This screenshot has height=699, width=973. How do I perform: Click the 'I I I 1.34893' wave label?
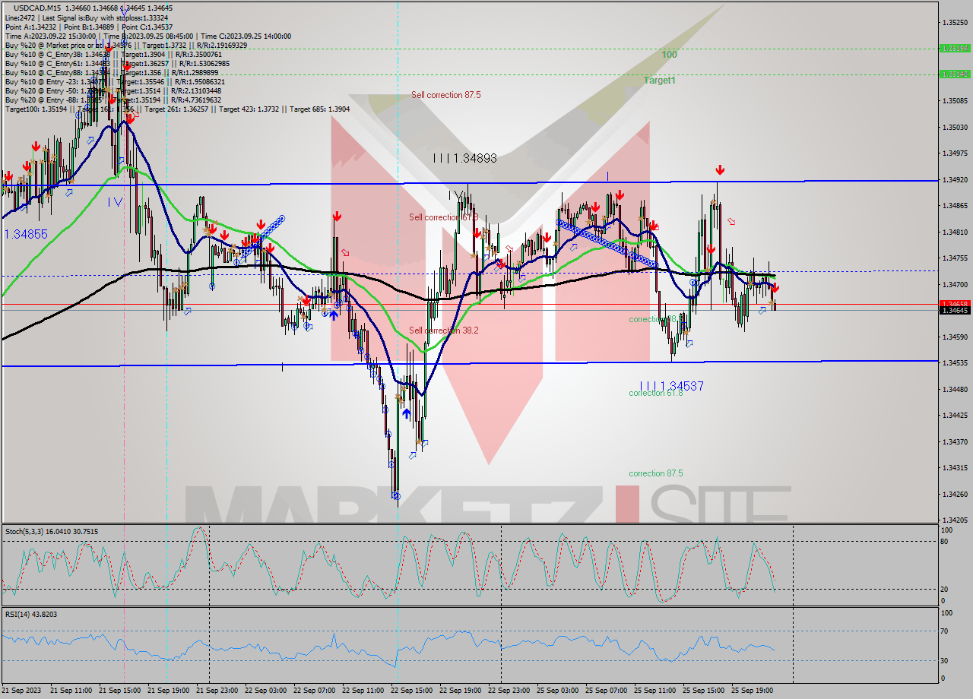pos(464,158)
